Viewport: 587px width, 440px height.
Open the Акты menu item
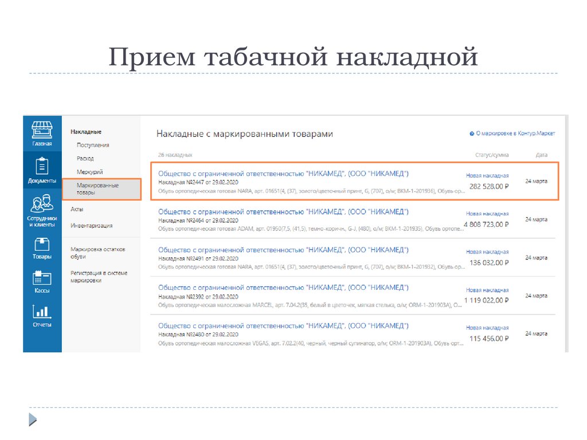tap(77, 210)
